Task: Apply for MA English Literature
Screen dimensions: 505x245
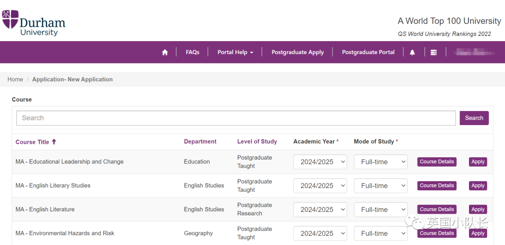Action: pyautogui.click(x=478, y=210)
